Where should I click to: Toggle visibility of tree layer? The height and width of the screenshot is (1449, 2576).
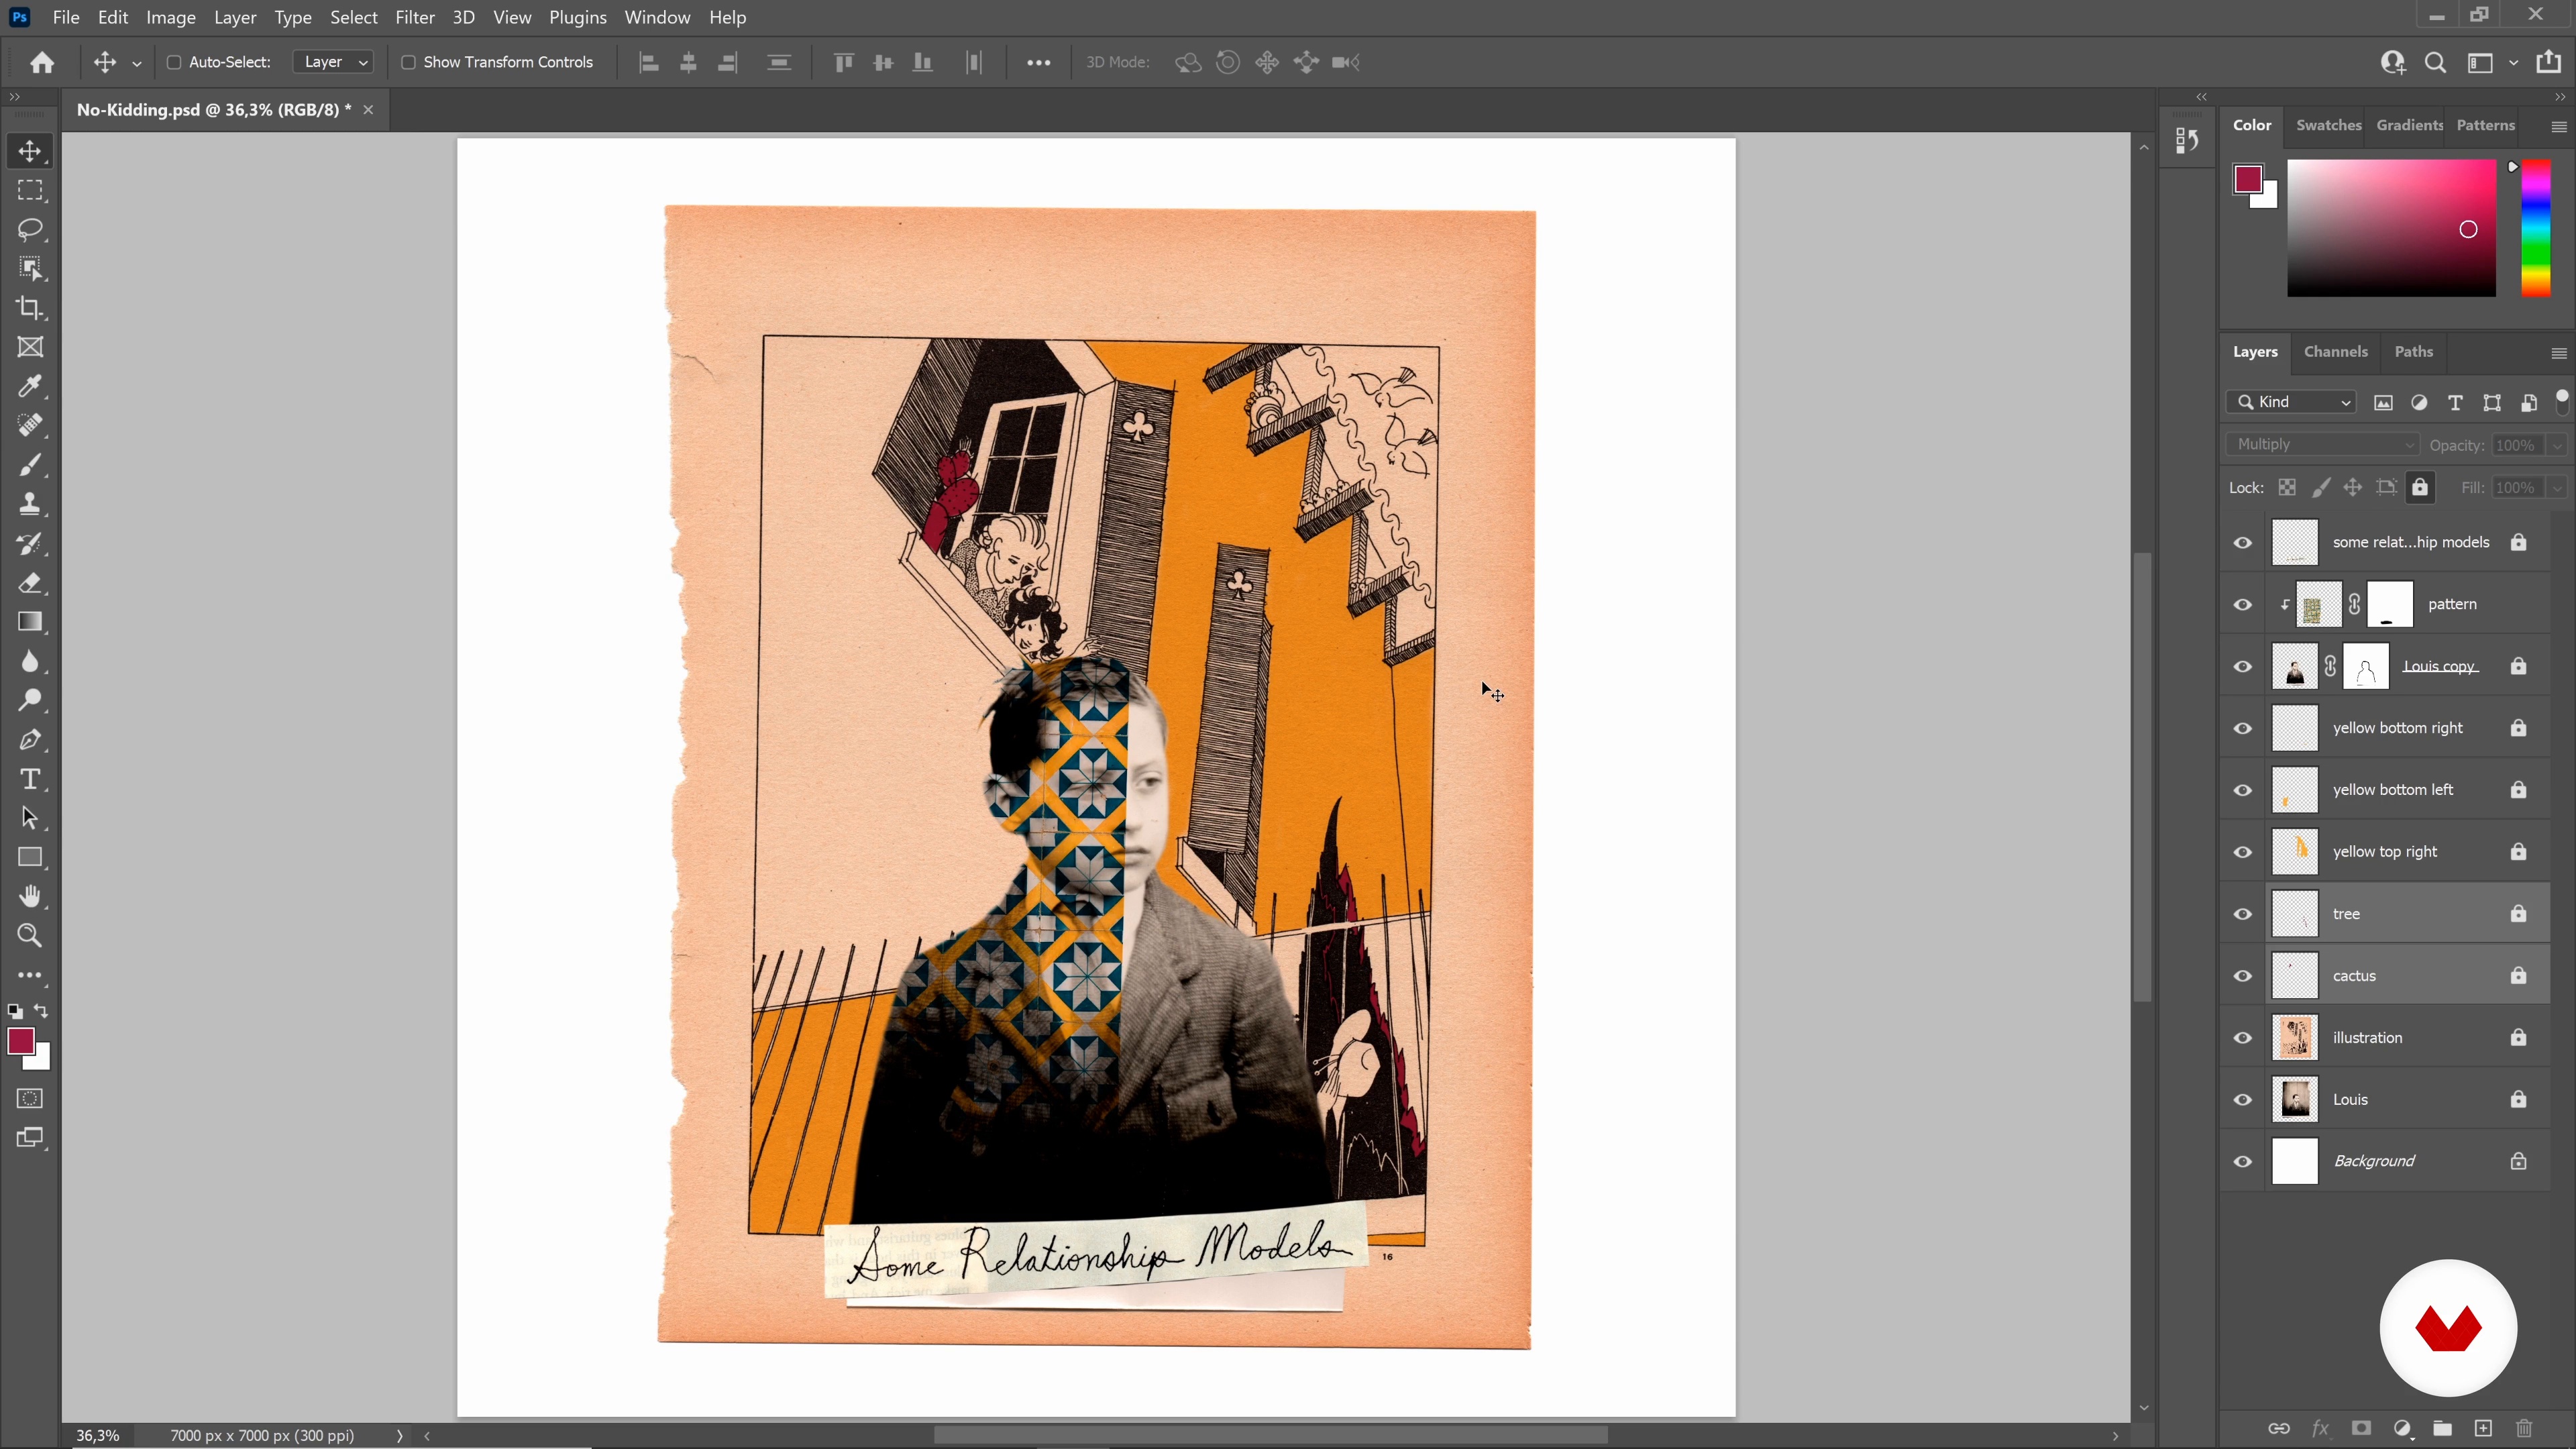2243,913
